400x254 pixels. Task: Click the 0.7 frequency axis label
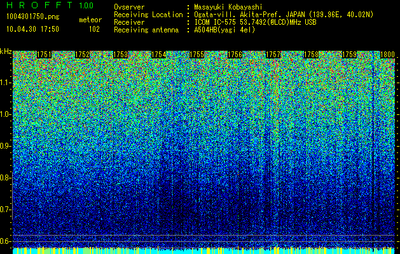[x=6, y=210]
